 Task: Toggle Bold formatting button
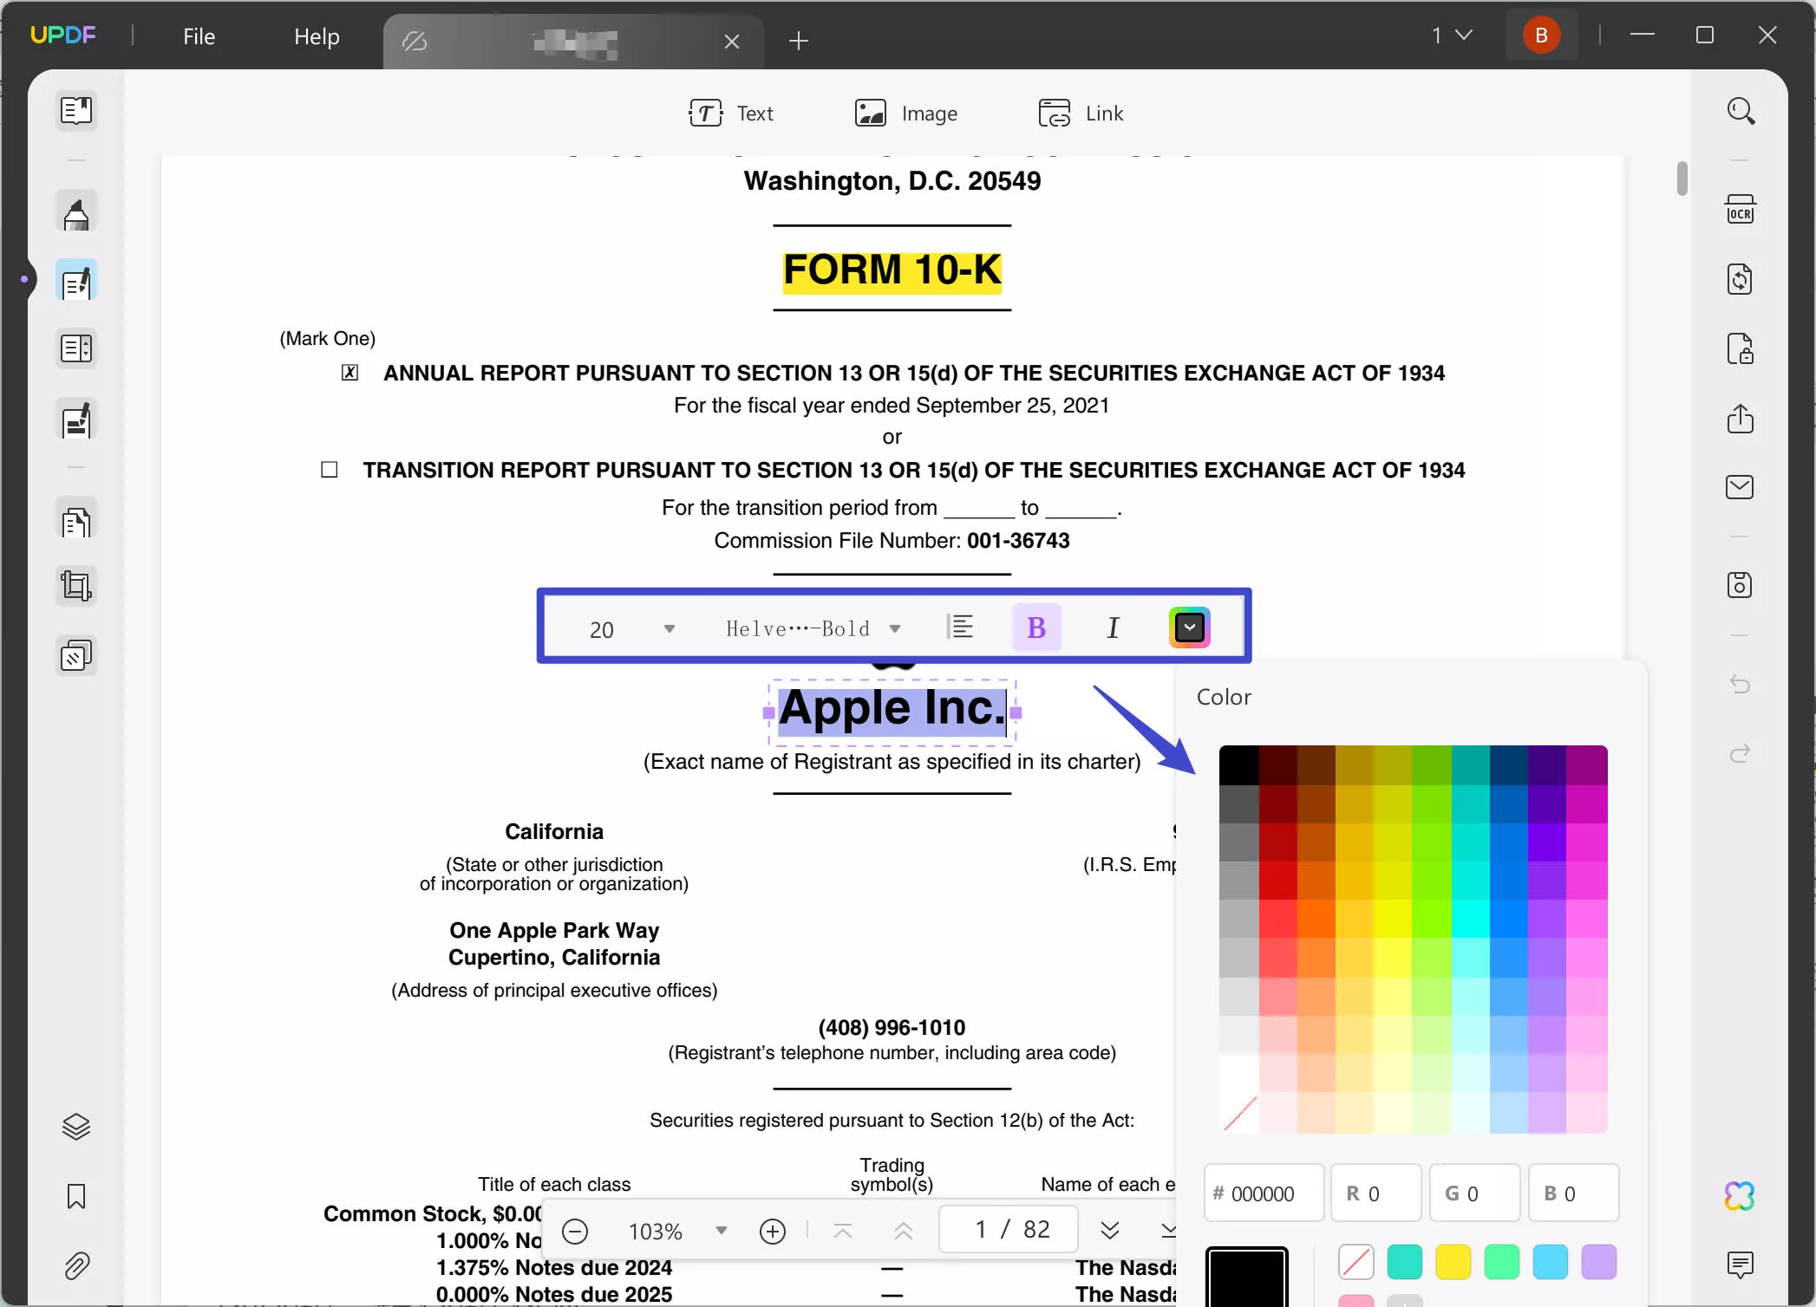tap(1036, 627)
